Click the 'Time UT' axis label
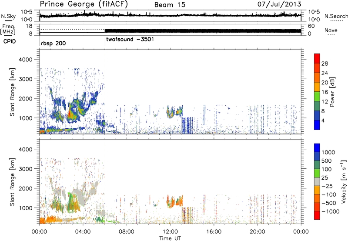This screenshot has width=348, height=241. pos(170,238)
